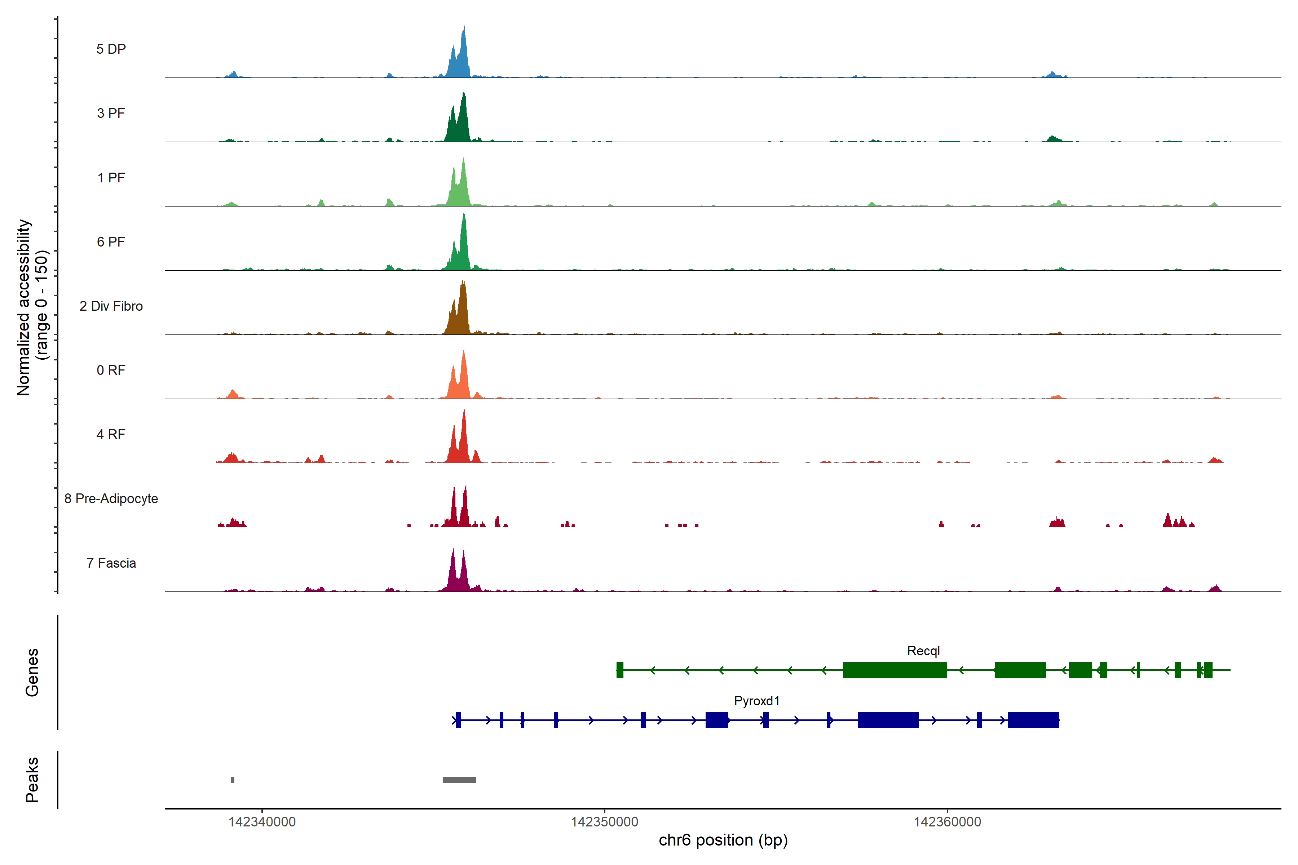
Task: Click the 142360000 axis tick label
Action: click(947, 822)
